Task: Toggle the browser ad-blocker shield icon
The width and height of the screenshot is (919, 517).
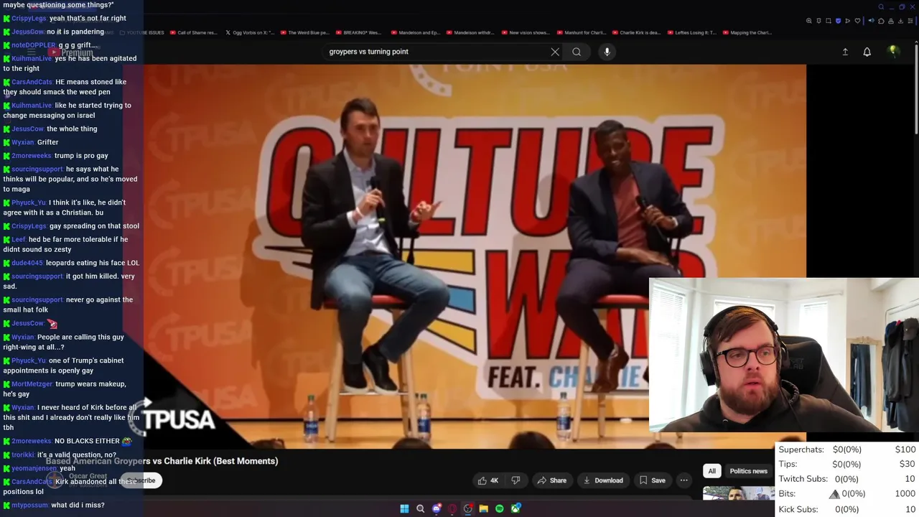Action: pyautogui.click(x=838, y=21)
